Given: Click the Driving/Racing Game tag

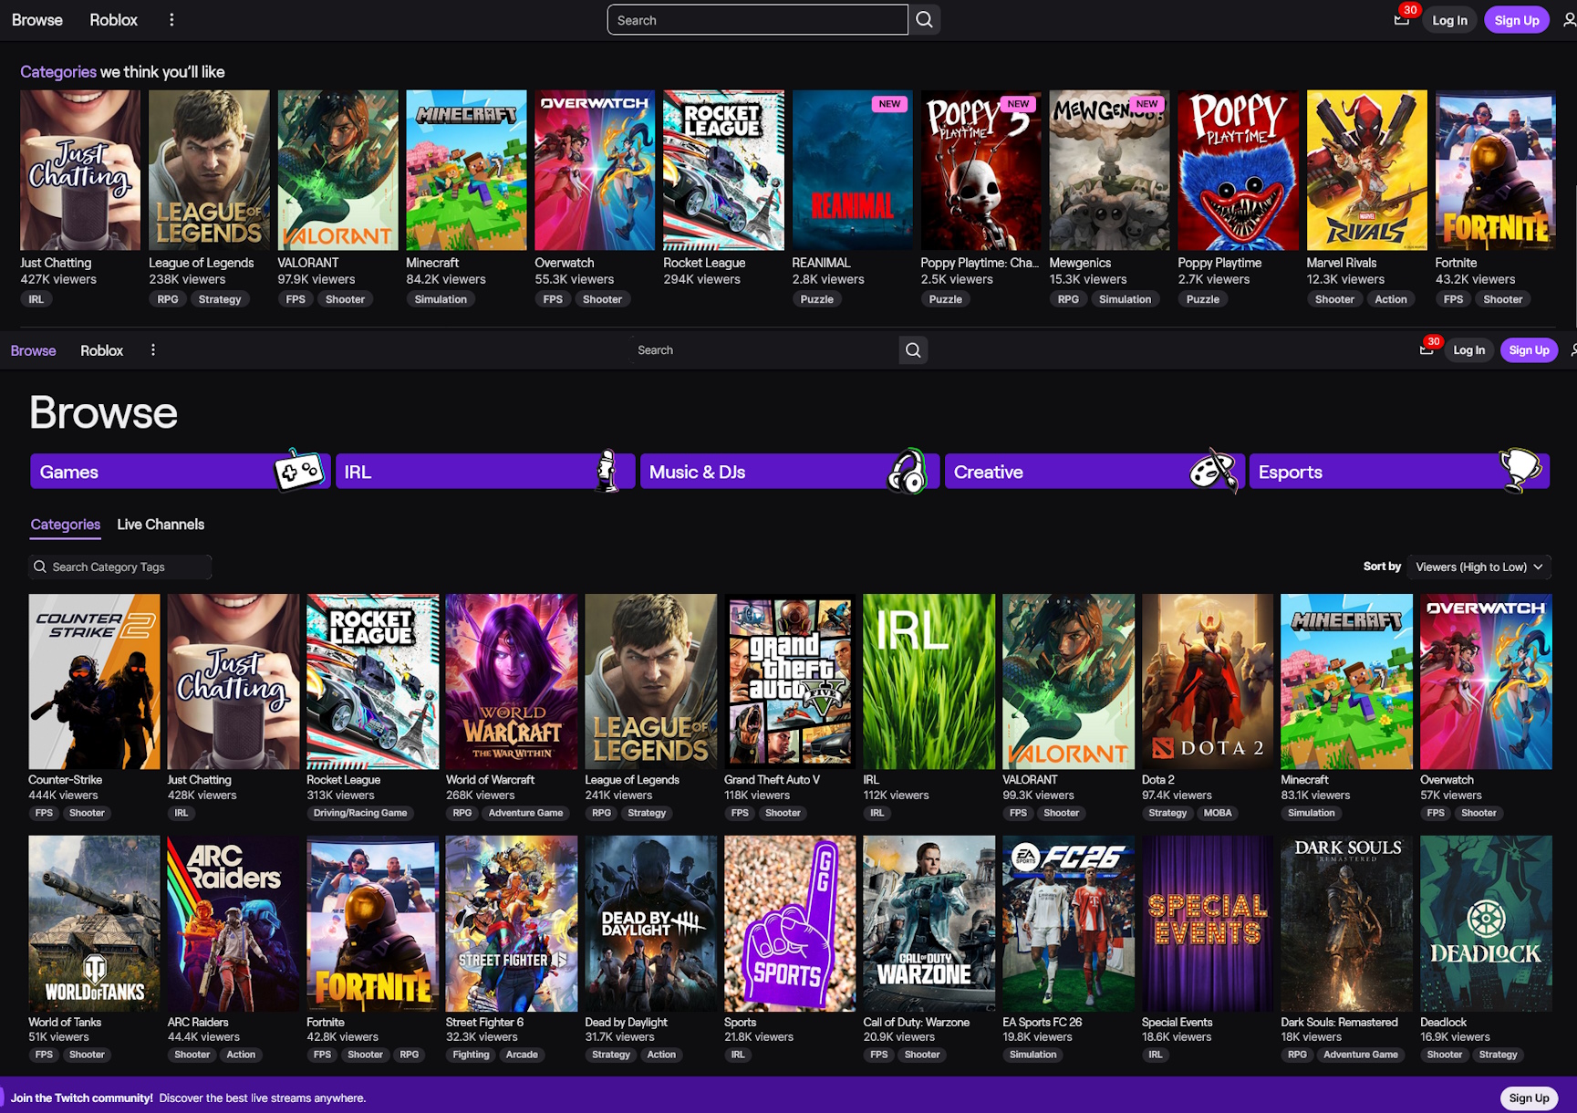Looking at the screenshot, I should point(360,813).
